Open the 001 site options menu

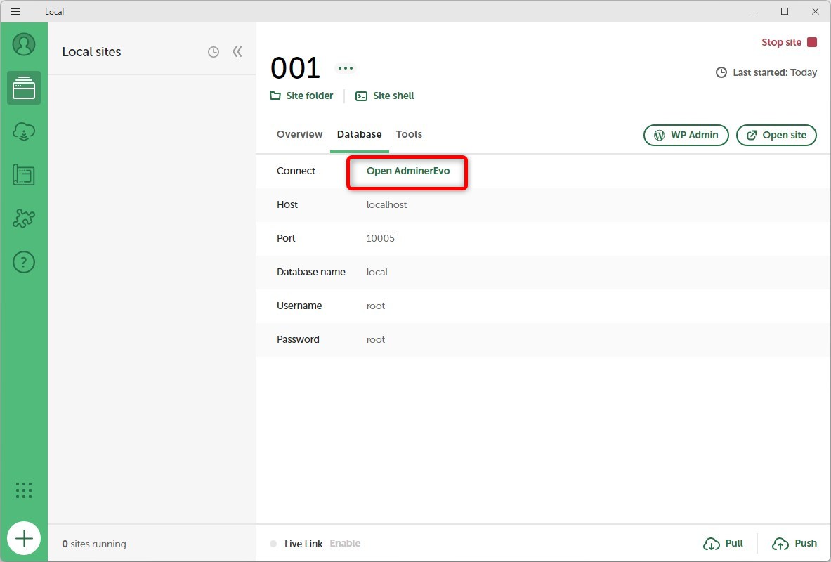point(346,68)
